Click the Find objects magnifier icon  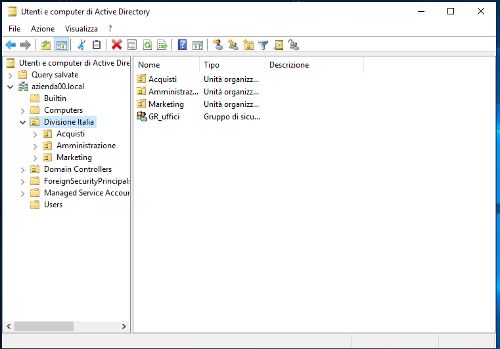click(279, 45)
